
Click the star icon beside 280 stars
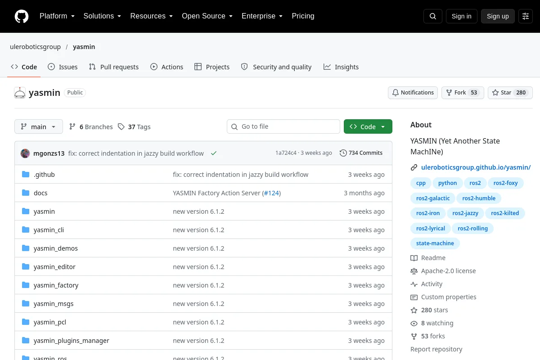click(x=414, y=310)
